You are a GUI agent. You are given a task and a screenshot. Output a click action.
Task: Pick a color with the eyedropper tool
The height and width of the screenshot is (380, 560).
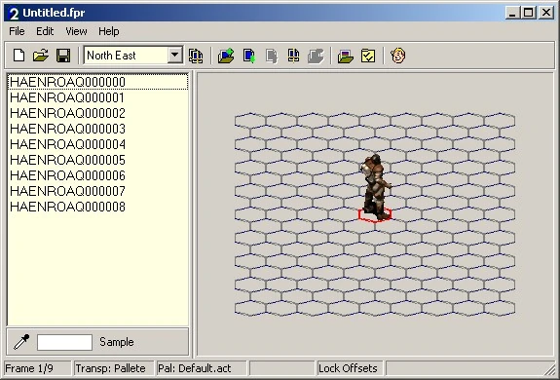[21, 342]
